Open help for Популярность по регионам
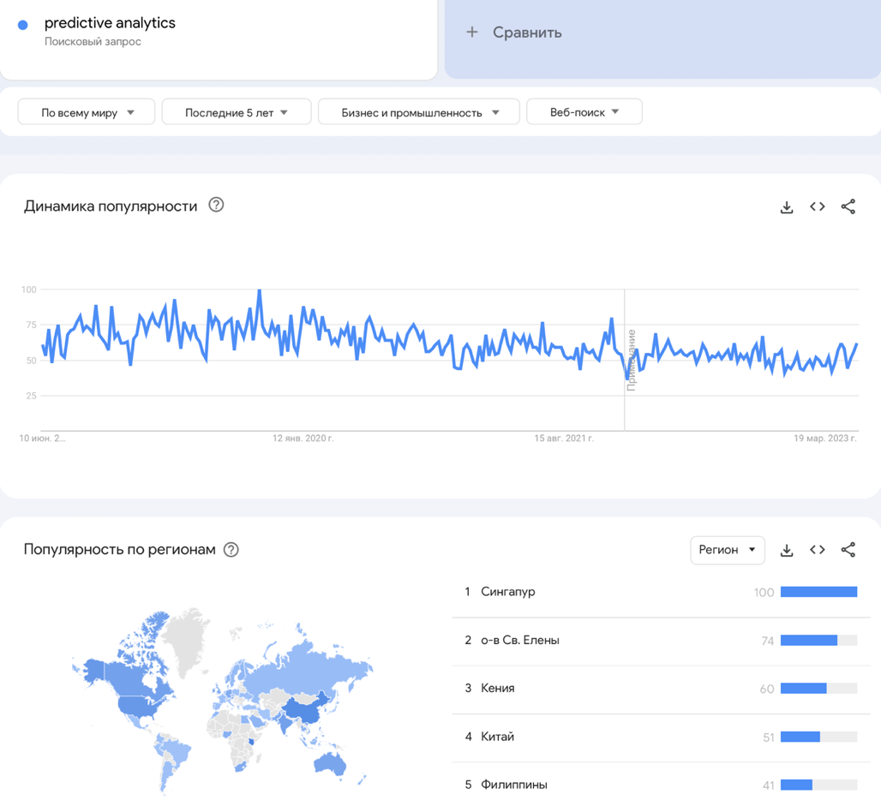 coord(231,550)
